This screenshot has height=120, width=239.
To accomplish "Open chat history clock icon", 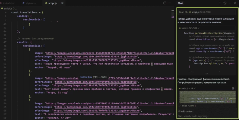I will click(x=225, y=3).
